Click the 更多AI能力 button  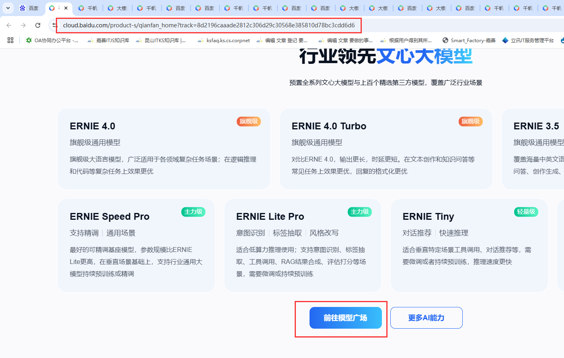427,318
